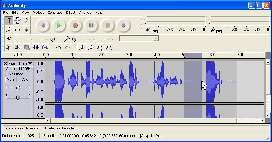Click the Selection time readout text
The image size is (272, 142).
tap(90, 136)
